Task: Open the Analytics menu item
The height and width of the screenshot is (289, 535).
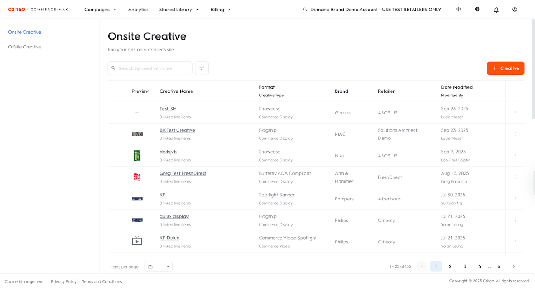Action: [x=138, y=10]
